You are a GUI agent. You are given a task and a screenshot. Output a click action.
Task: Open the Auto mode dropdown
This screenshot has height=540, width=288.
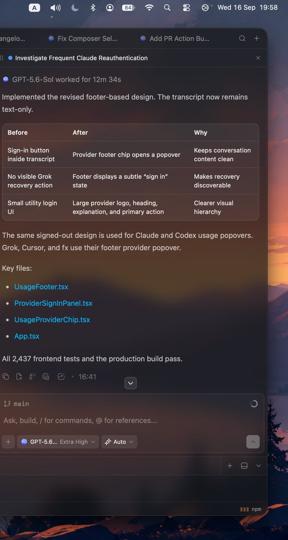coord(119,442)
